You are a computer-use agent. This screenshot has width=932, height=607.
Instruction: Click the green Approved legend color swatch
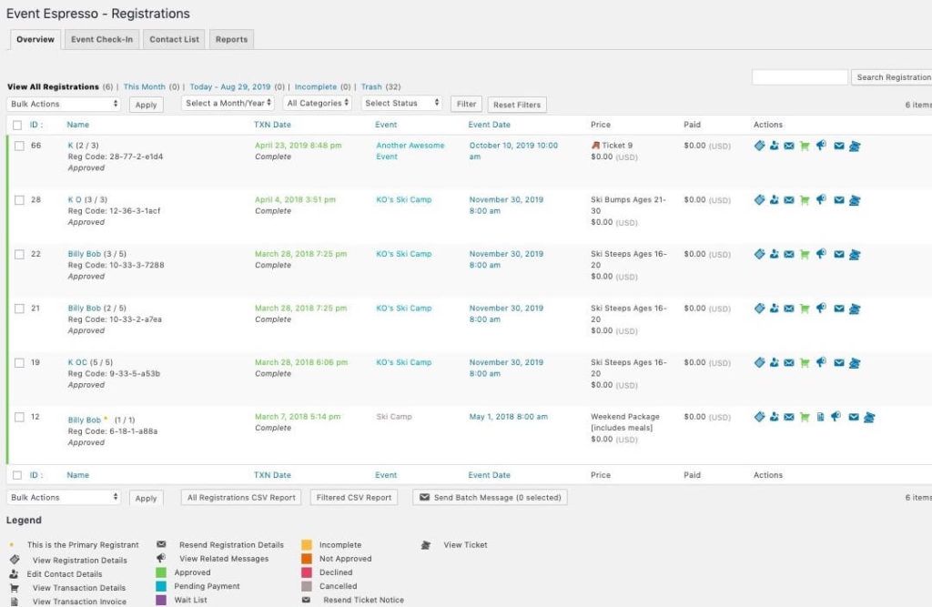161,572
